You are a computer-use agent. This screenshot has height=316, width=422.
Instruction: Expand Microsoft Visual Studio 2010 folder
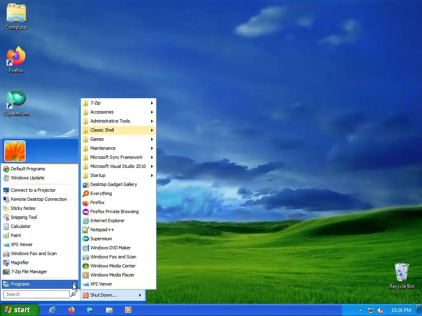[118, 166]
